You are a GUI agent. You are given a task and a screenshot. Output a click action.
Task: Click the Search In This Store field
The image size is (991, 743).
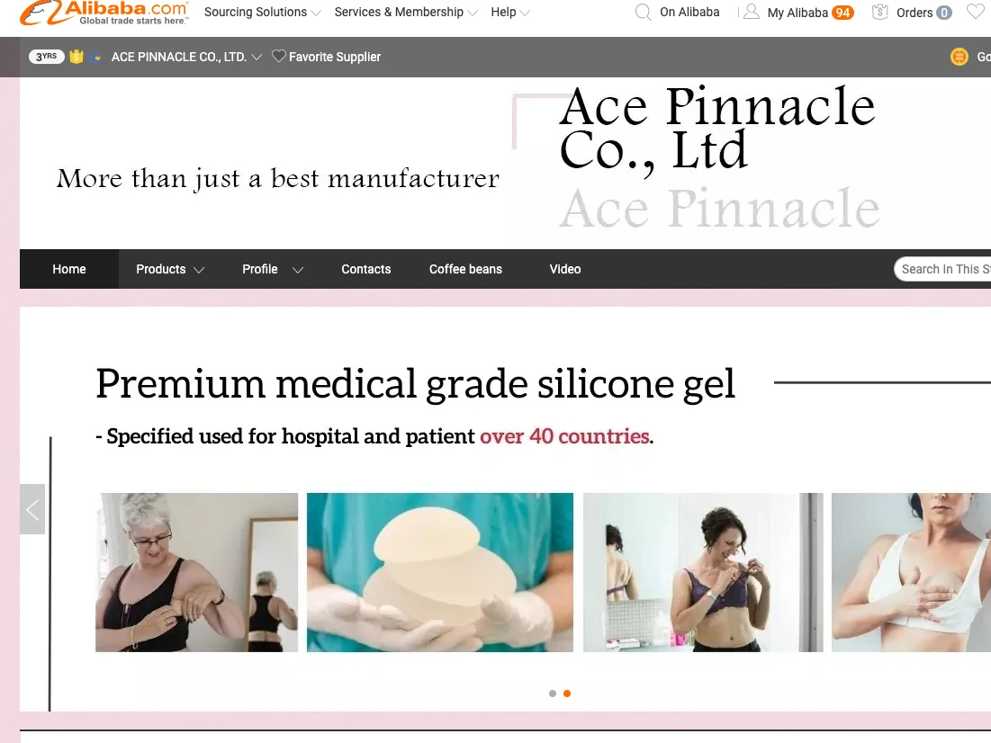(x=942, y=269)
